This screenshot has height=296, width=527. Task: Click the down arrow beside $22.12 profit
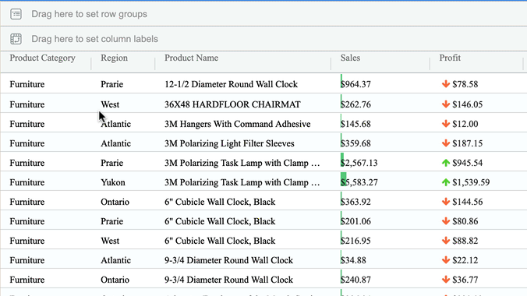click(446, 260)
